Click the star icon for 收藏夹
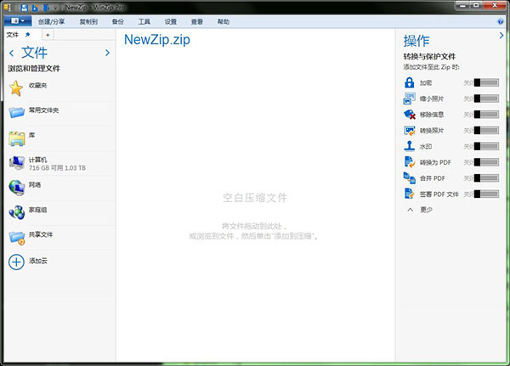The height and width of the screenshot is (366, 510). coord(16,88)
